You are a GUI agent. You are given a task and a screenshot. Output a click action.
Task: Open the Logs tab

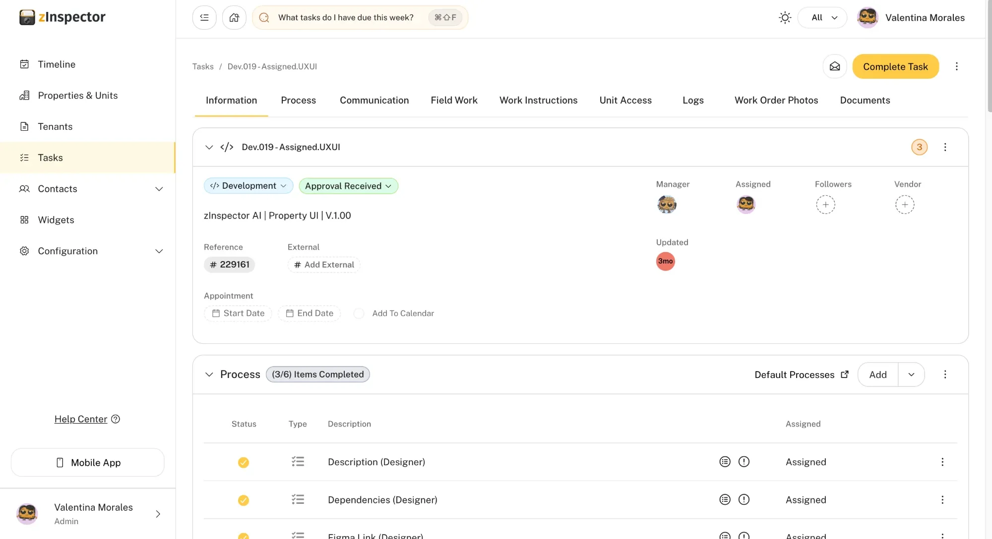click(693, 101)
